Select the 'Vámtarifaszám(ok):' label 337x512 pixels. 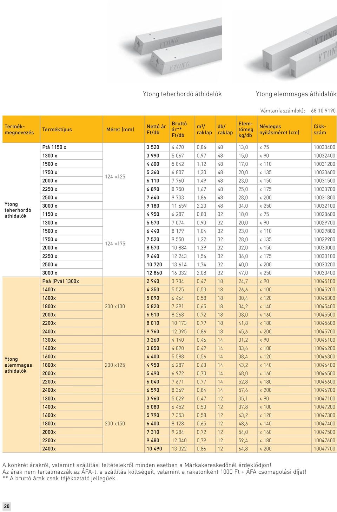283,110
